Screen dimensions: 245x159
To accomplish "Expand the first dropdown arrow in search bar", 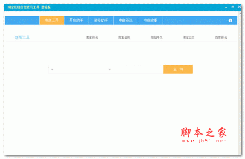I will point(52,70).
